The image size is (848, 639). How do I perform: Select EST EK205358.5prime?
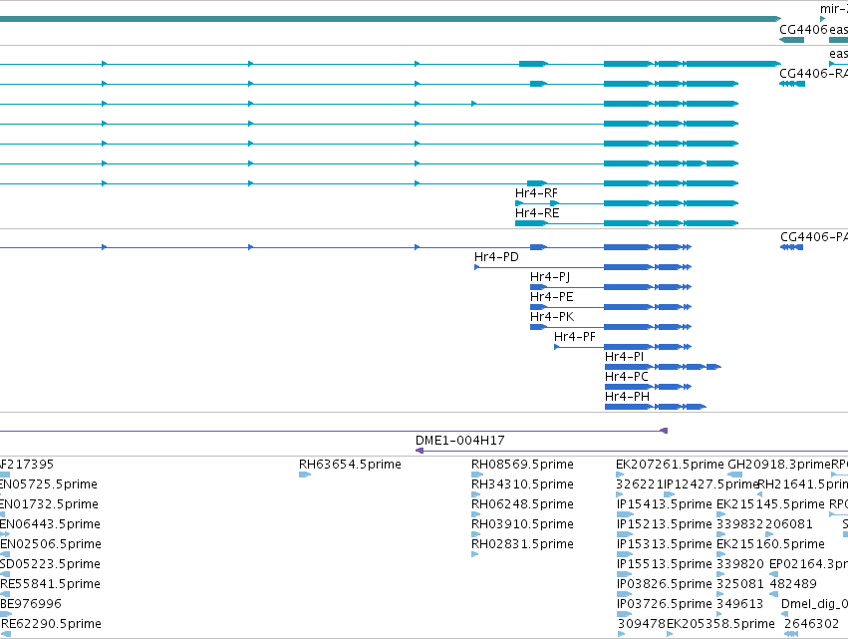pos(720,624)
